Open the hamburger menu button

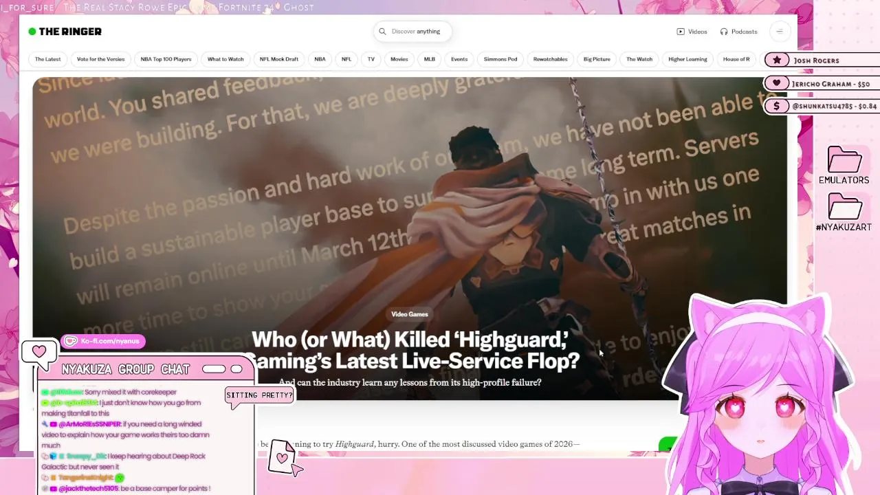[780, 32]
